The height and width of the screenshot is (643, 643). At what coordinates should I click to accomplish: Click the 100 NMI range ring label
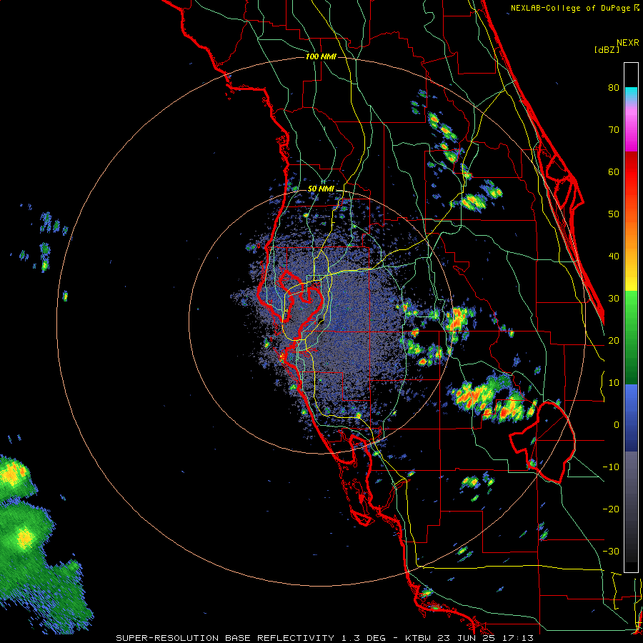pyautogui.click(x=321, y=56)
